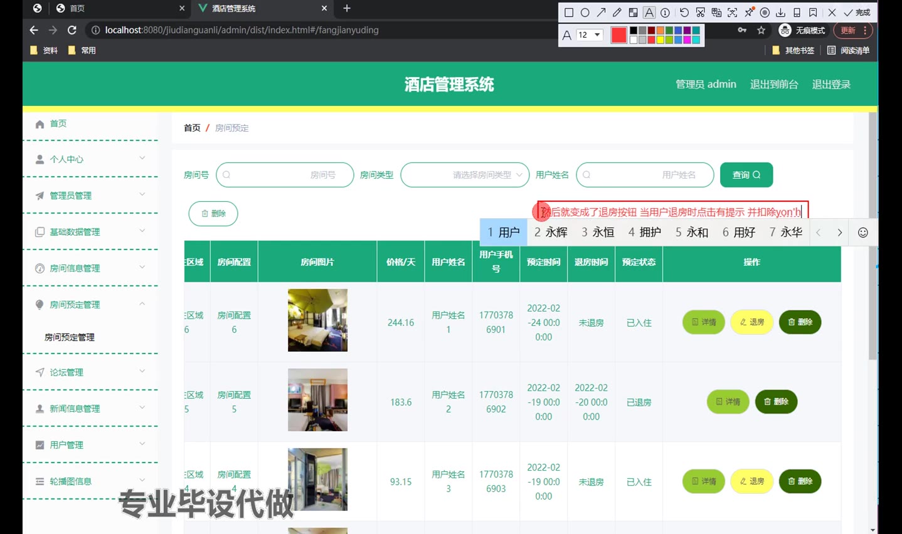Send the screenshot to phone
The height and width of the screenshot is (534, 902).
coord(797,13)
